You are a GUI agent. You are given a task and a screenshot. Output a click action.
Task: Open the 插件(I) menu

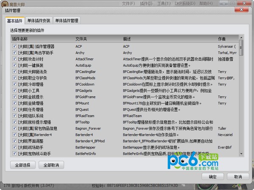click(146, 3)
